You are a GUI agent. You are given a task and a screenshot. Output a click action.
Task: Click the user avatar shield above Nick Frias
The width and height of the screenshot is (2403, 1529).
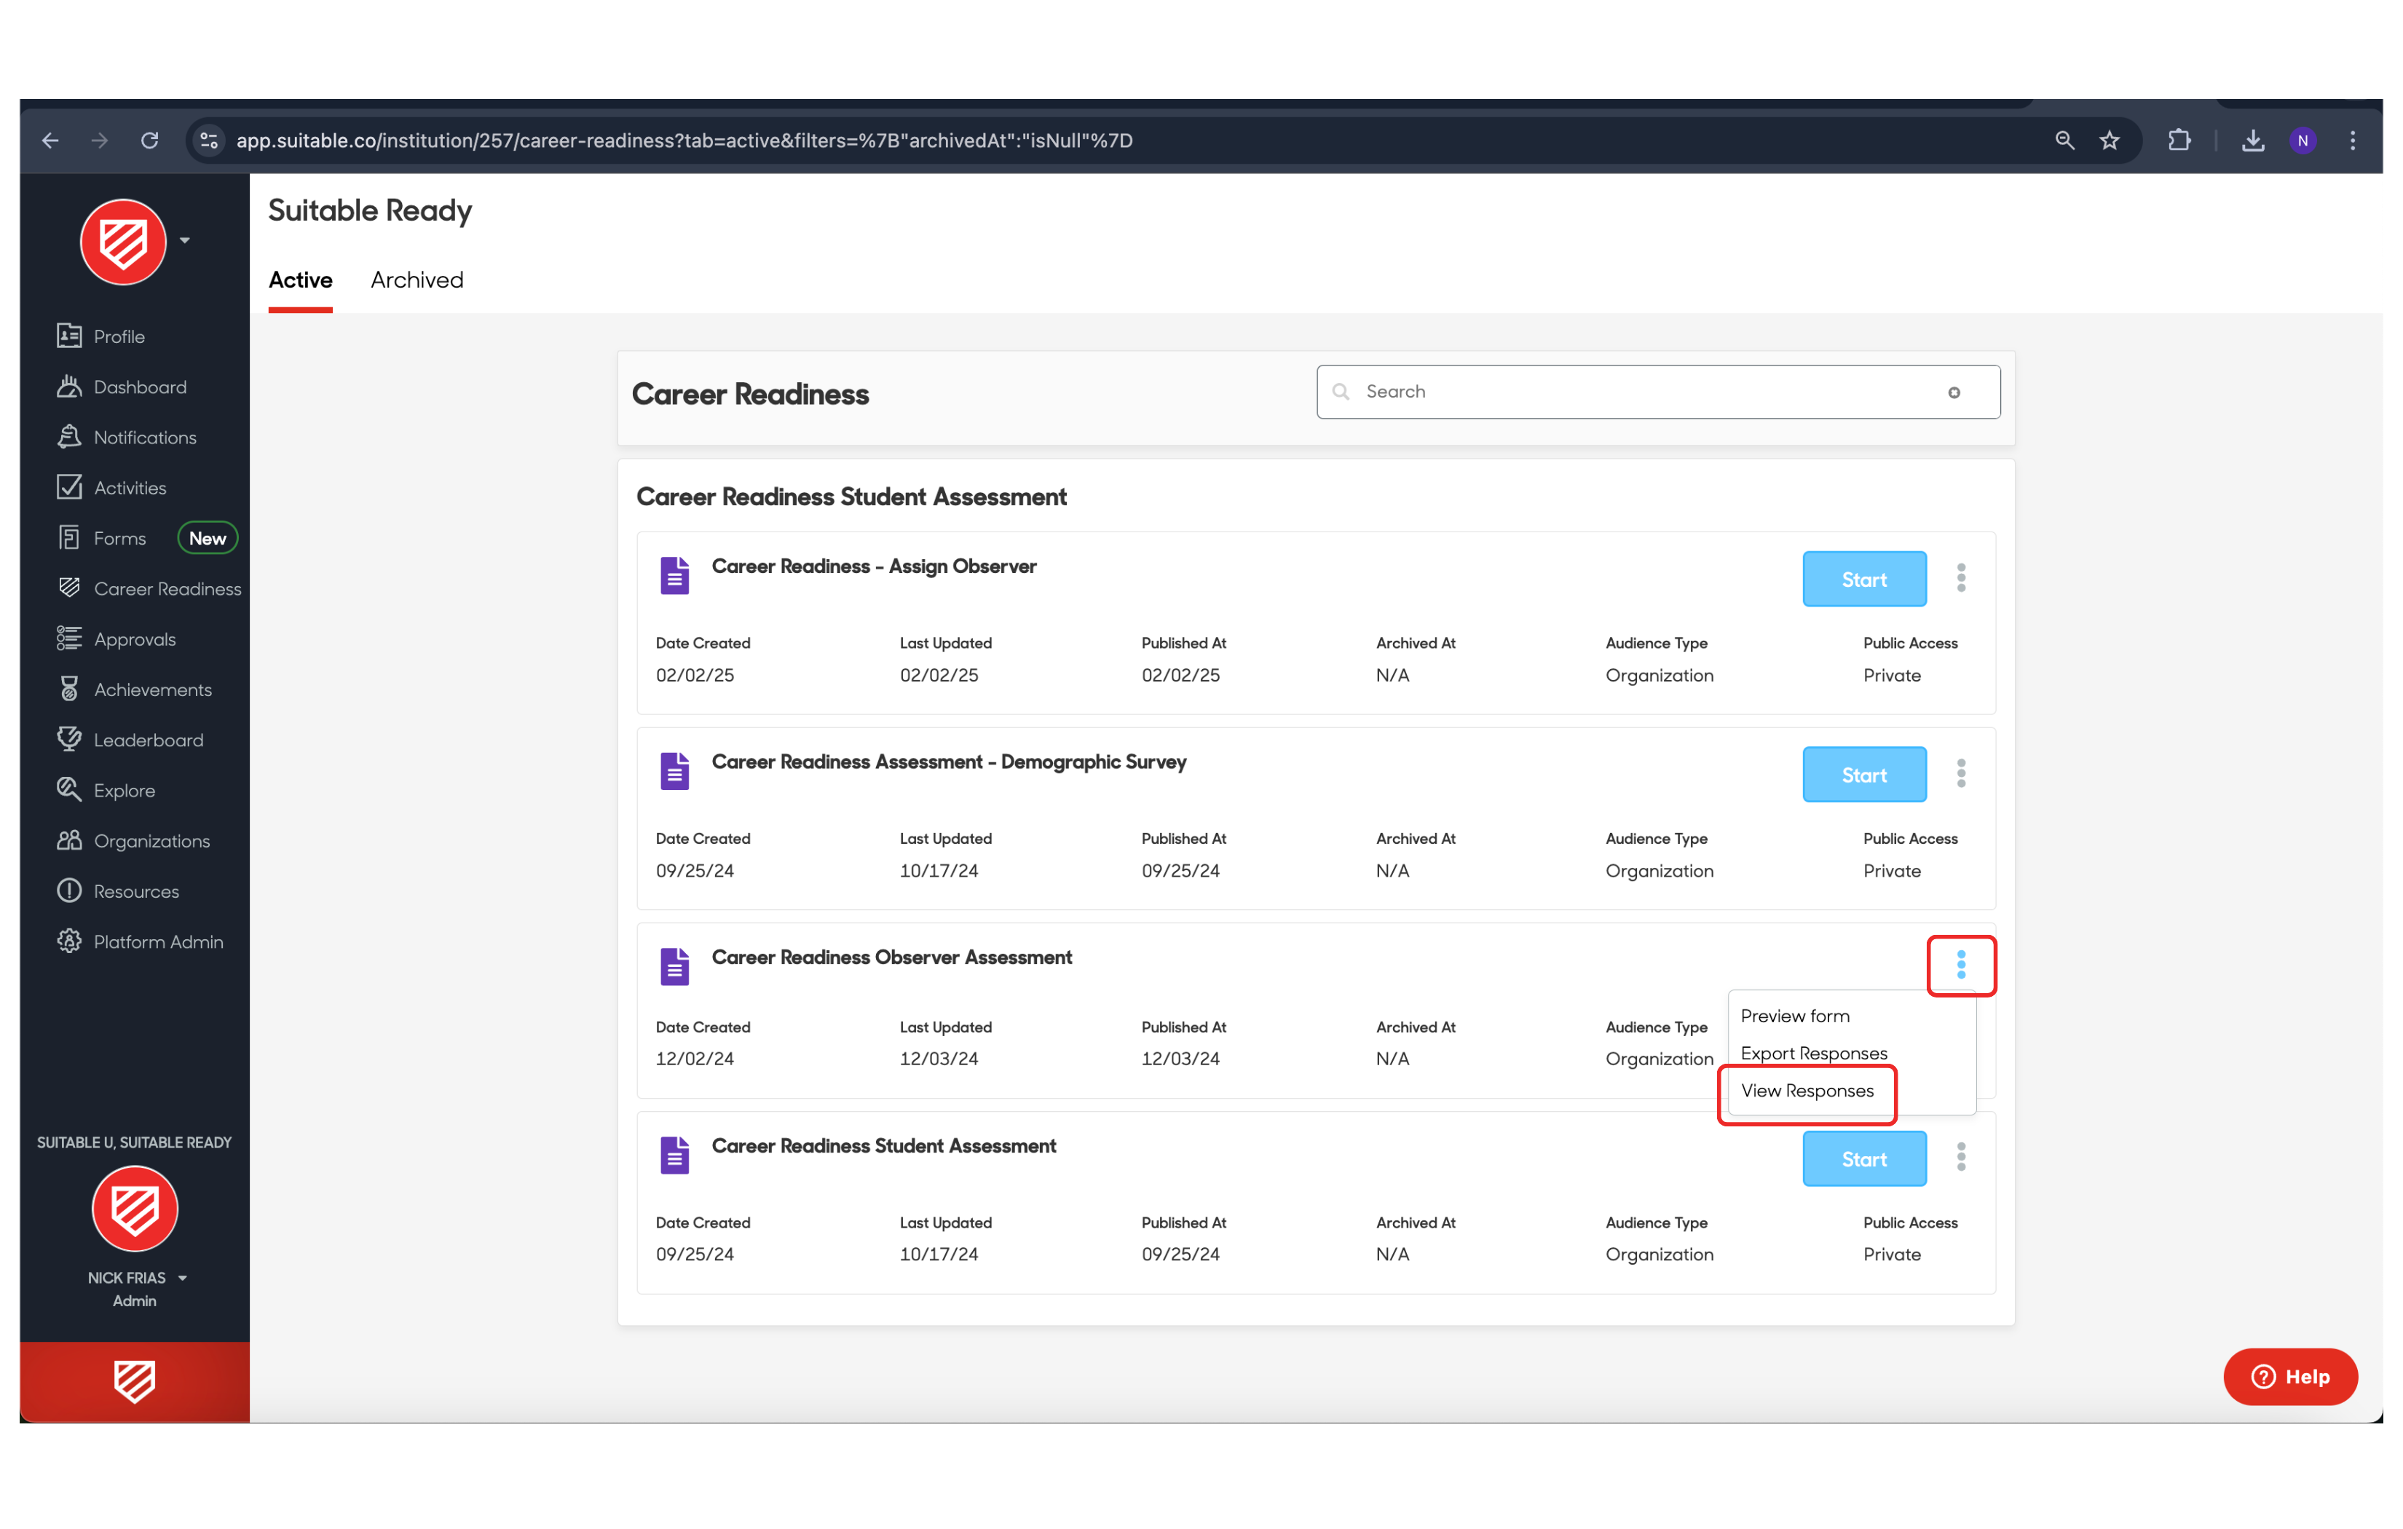[135, 1209]
